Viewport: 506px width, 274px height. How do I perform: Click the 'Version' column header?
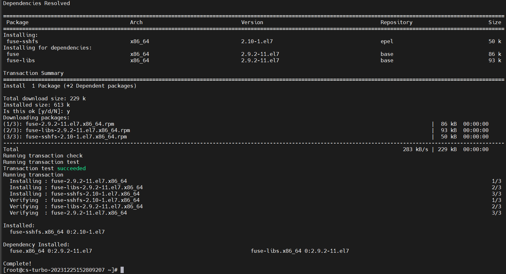coord(252,22)
